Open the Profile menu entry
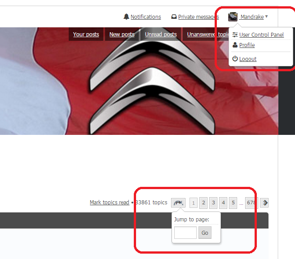 [247, 45]
